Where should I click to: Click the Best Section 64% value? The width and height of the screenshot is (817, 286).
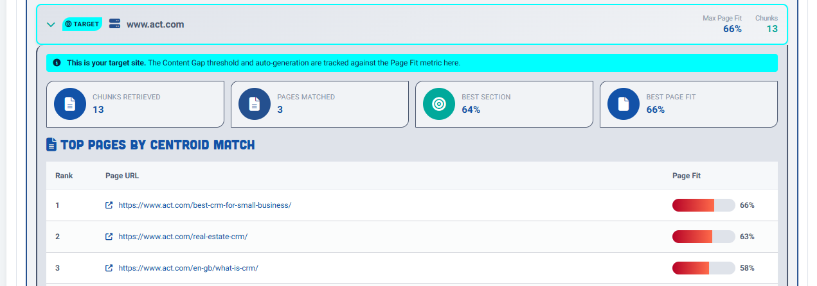[x=471, y=110]
